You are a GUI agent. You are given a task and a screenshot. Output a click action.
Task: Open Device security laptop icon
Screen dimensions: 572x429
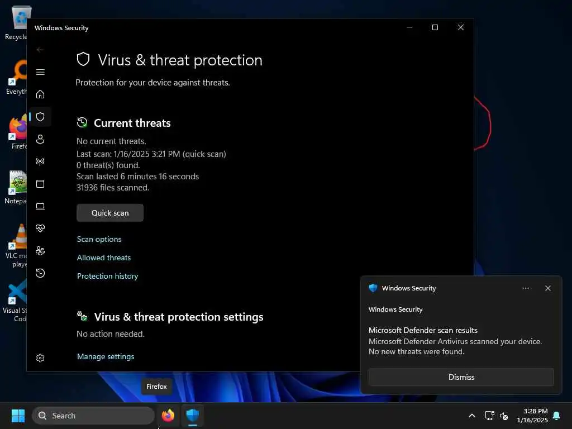[40, 207]
